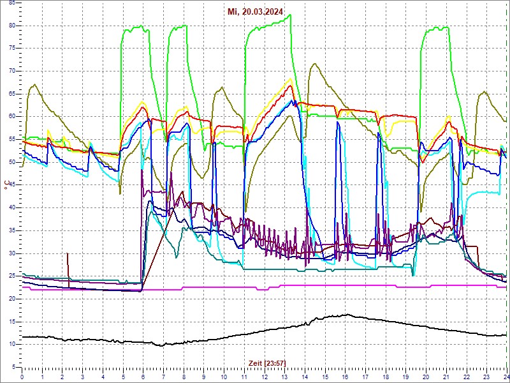Click hour 21 on the time axis
The image size is (510, 383).
pos(446,377)
